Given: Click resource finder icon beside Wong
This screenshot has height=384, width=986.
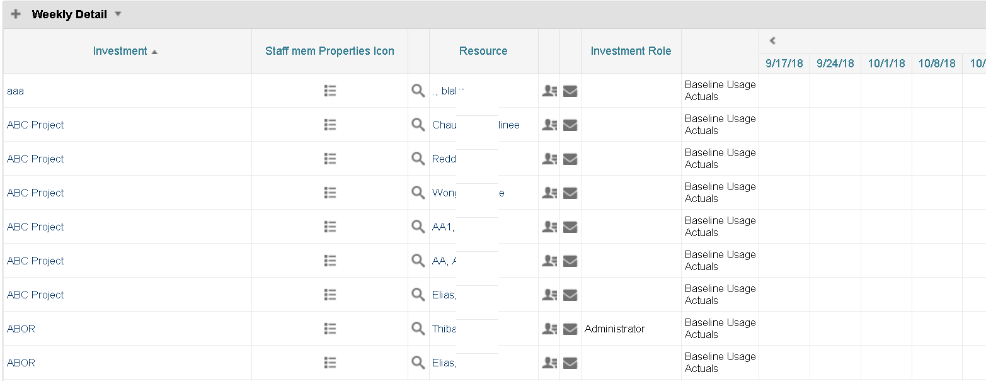Looking at the screenshot, I should pos(418,193).
